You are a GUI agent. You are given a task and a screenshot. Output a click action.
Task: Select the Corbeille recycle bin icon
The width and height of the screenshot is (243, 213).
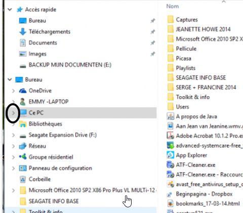coord(23,179)
